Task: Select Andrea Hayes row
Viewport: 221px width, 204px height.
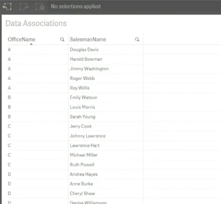Action: [84, 174]
